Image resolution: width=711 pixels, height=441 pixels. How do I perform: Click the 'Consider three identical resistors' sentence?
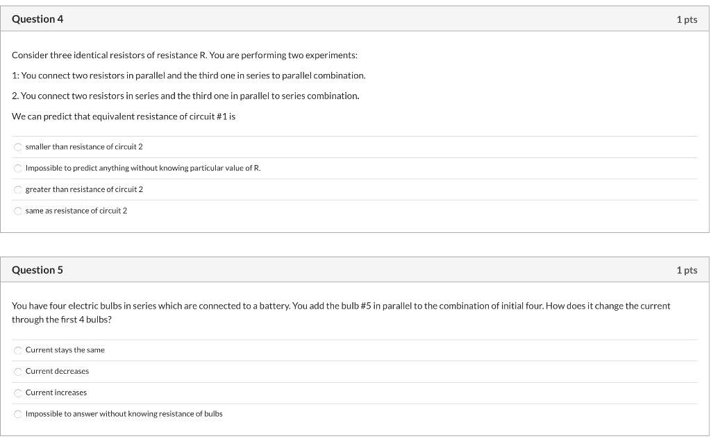[185, 55]
